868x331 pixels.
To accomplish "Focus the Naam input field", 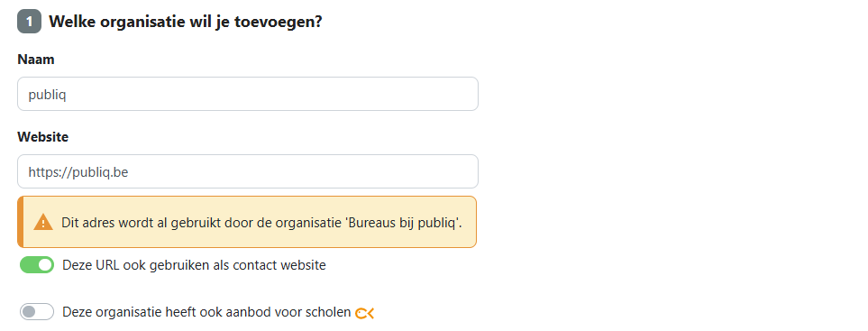I will (x=248, y=94).
